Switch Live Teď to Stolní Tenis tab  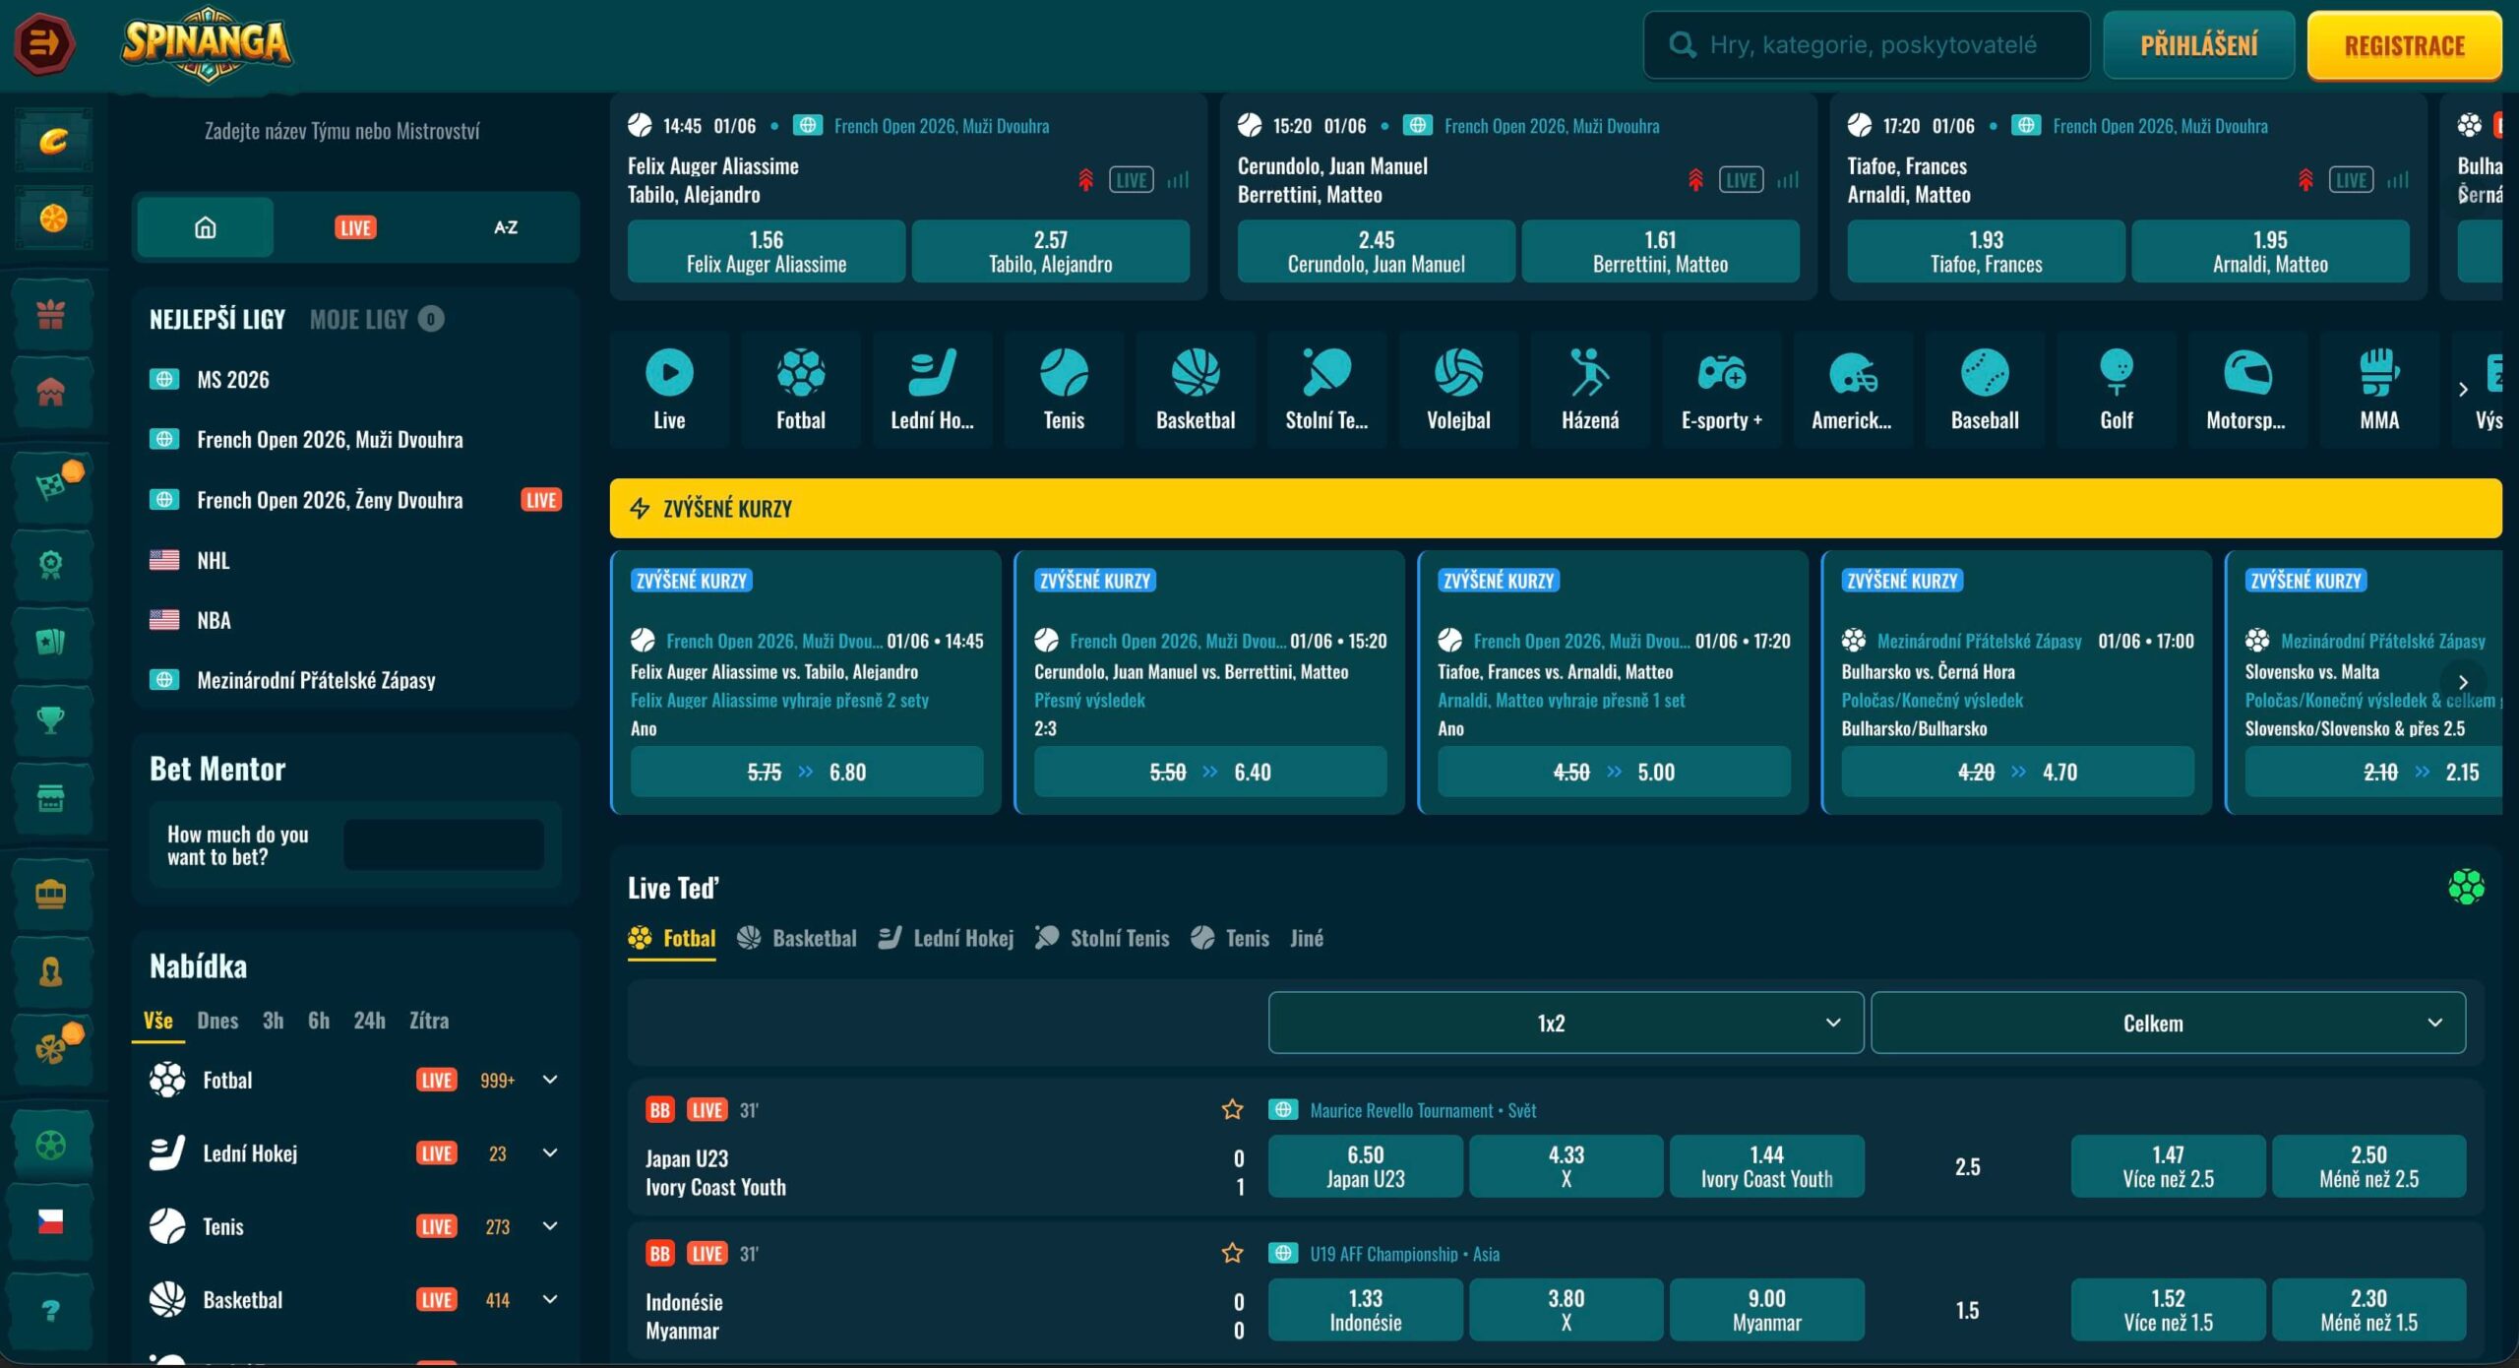[1102, 938]
